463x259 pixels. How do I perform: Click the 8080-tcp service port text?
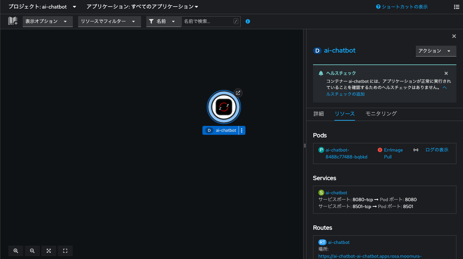coord(362,200)
